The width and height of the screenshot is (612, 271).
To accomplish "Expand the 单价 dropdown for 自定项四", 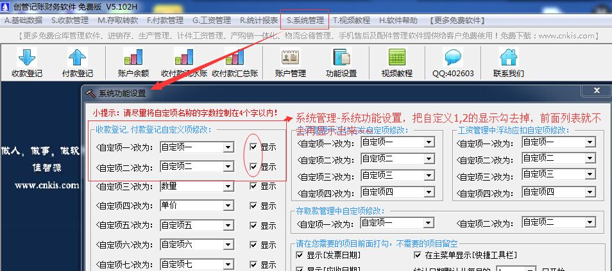I will 228,206.
